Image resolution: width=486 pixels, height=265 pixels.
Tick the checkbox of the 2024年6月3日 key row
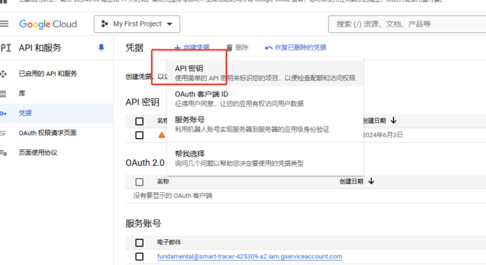click(x=139, y=135)
